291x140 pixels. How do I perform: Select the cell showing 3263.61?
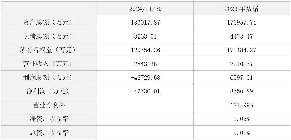[145, 36]
